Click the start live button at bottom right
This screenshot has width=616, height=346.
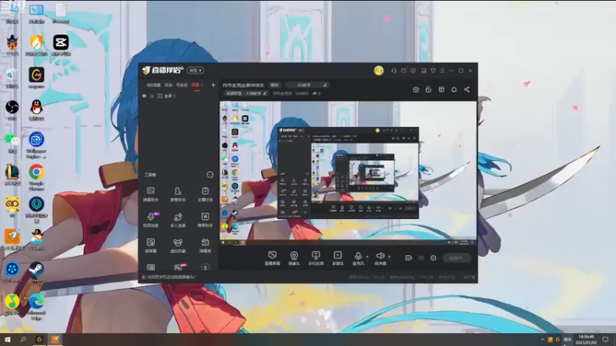[457, 258]
